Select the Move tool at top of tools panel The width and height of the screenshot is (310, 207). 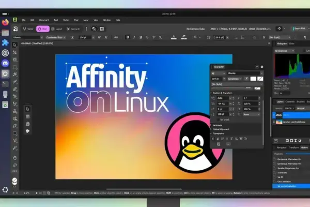click(x=14, y=45)
